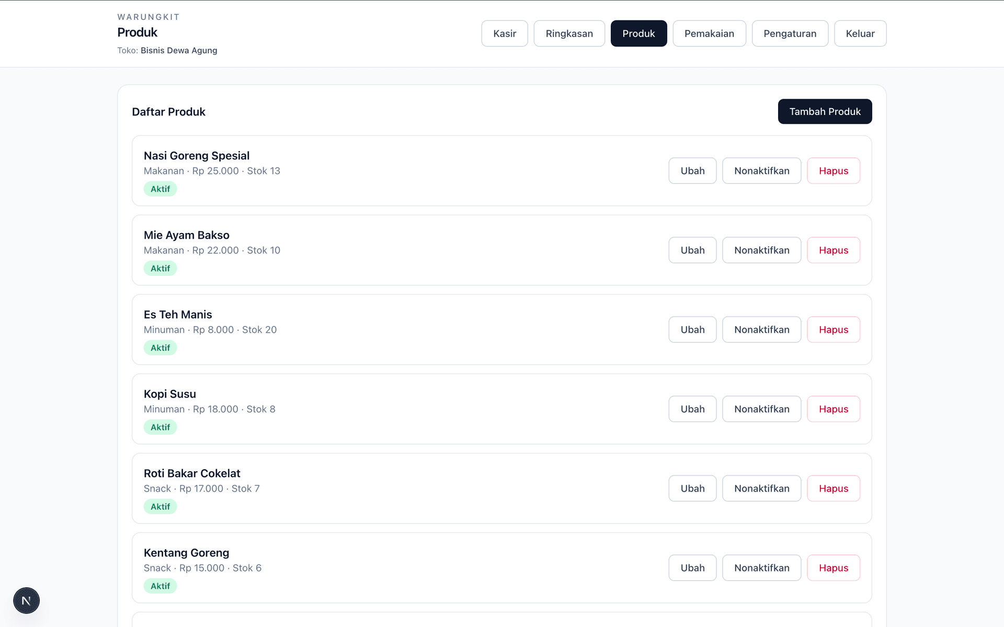
Task: Click the Aktif badge under Kentang Goreng
Action: click(x=160, y=586)
